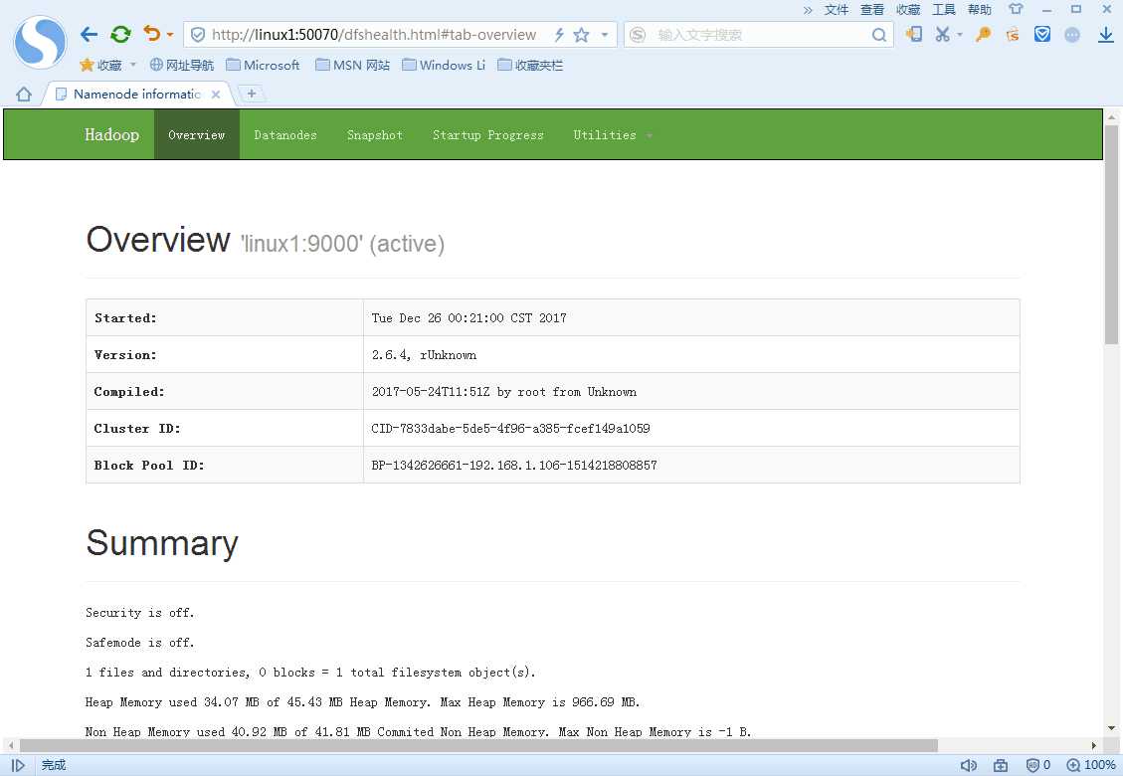Switch to the Datanodes nav tab

click(x=285, y=134)
